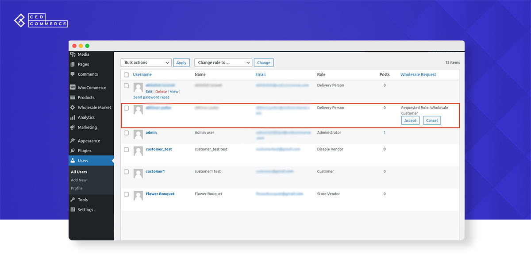Image resolution: width=531 pixels, height=278 pixels.
Task: Click the Appearance paintbrush icon
Action: click(73, 141)
